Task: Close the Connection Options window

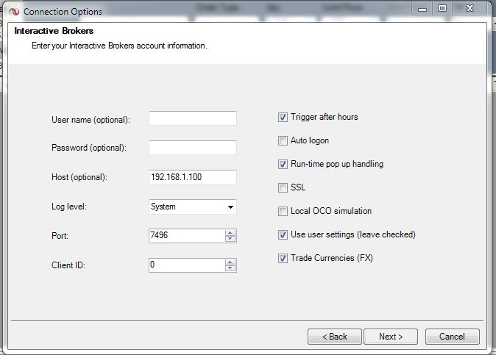Action: (x=470, y=9)
